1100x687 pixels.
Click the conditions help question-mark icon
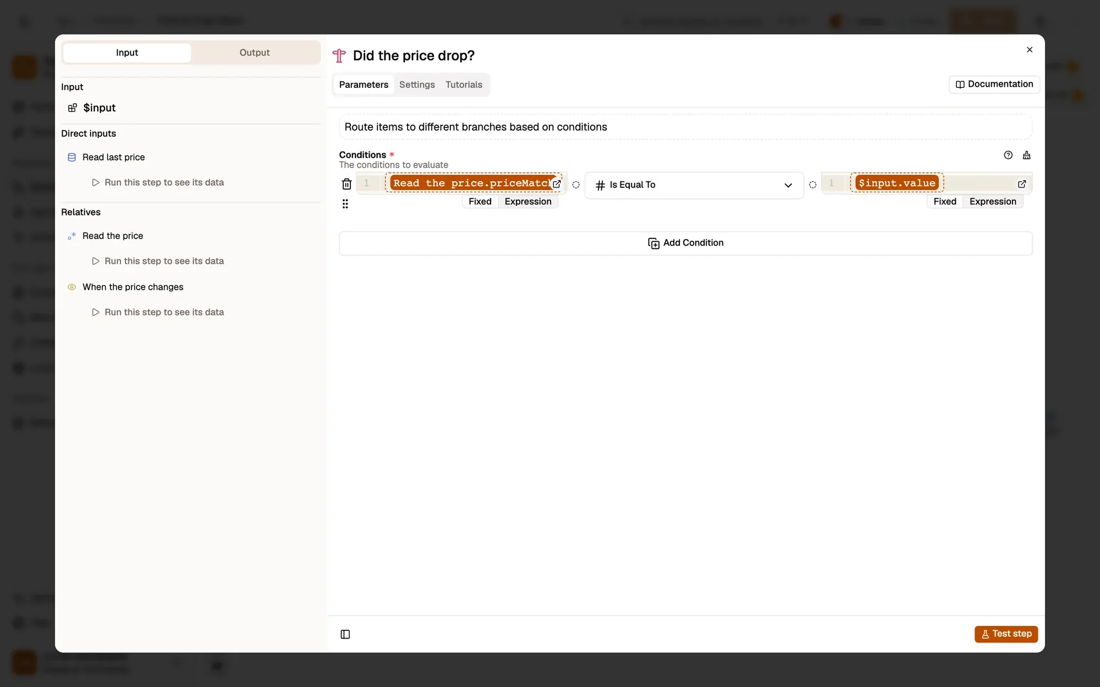(1008, 155)
